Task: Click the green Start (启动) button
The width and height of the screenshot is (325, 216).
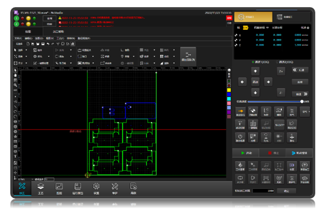Action: [x=247, y=153]
